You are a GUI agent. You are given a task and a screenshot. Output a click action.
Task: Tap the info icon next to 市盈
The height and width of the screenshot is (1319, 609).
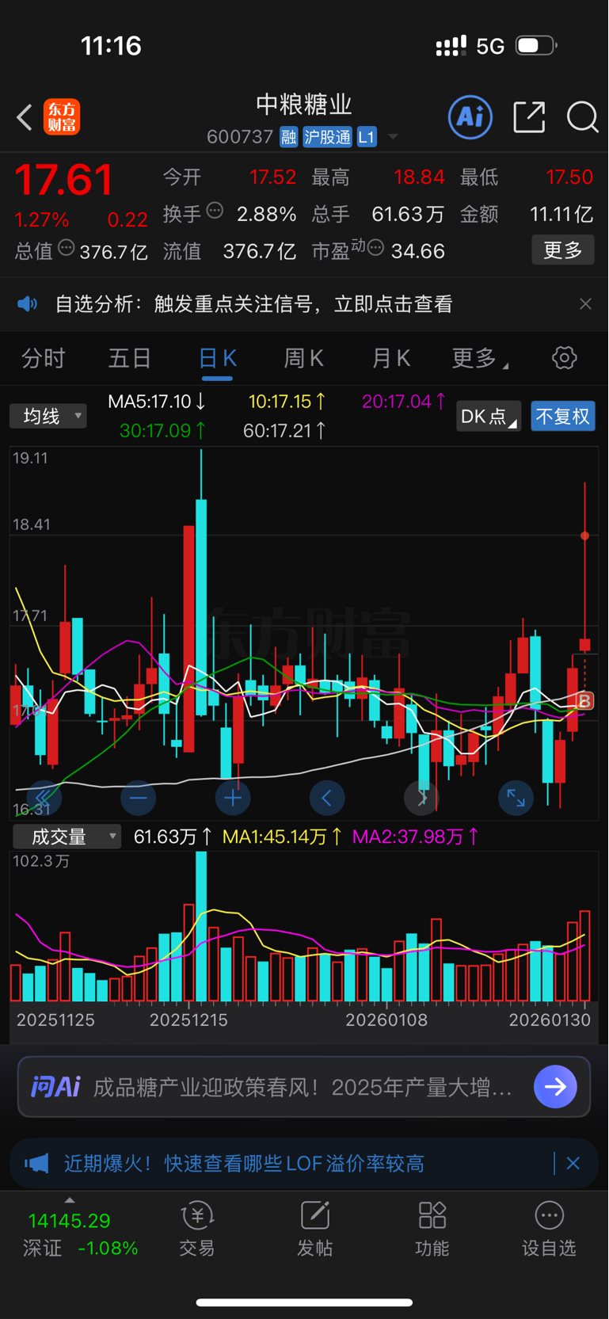coord(375,248)
